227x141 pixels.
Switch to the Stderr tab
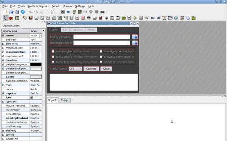point(64,100)
